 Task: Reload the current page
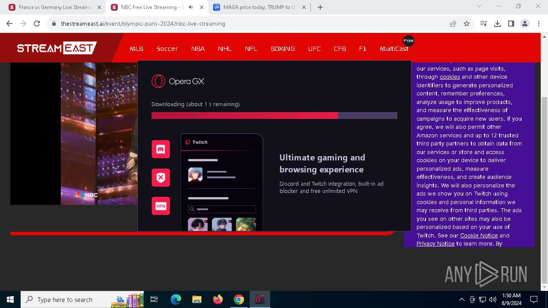37,24
